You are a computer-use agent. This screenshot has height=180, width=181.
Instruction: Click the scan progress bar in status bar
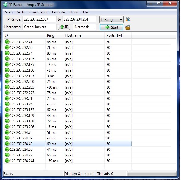click(152, 173)
